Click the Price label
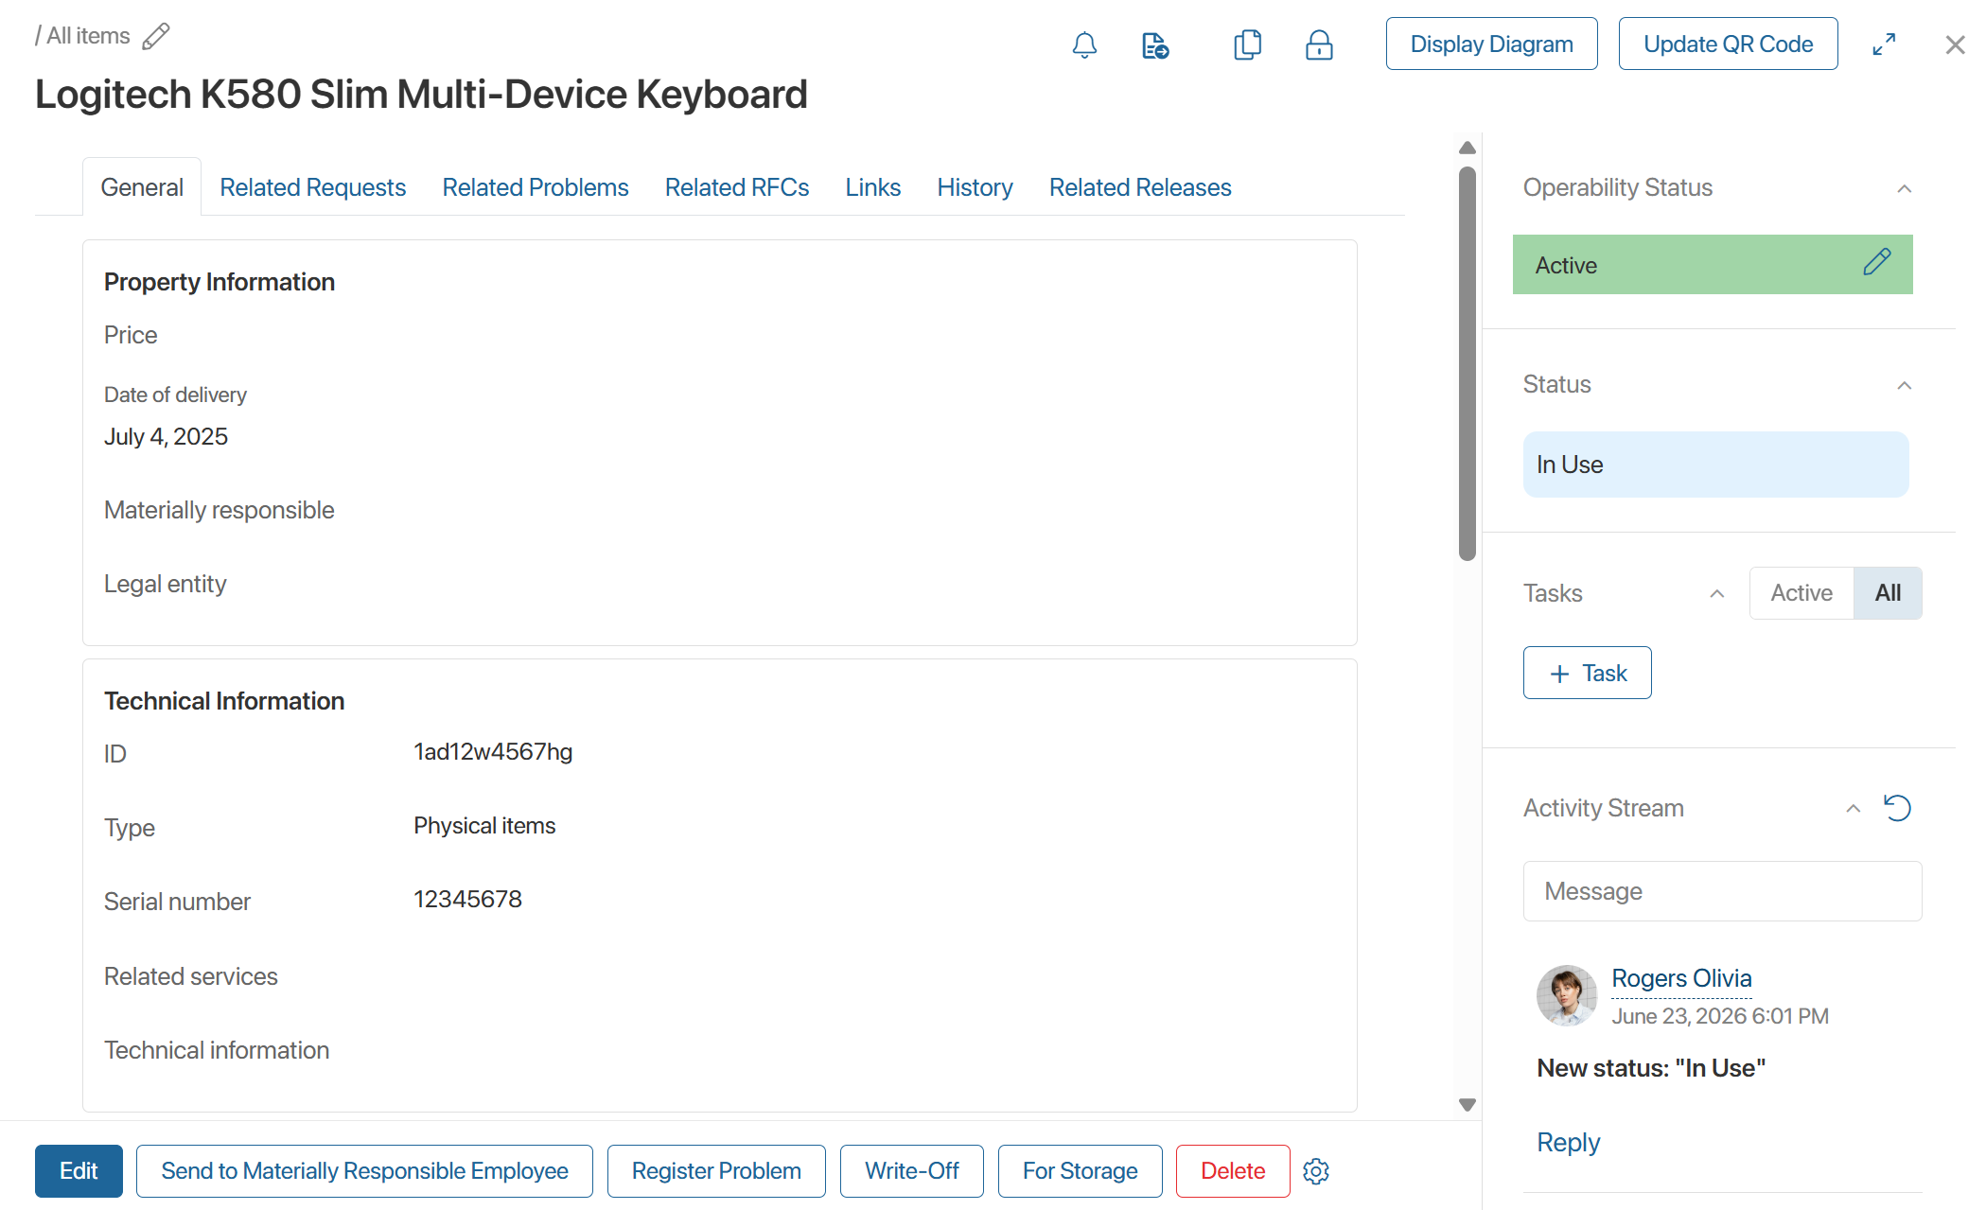Viewport: 1986px width, 1210px height. click(x=131, y=335)
